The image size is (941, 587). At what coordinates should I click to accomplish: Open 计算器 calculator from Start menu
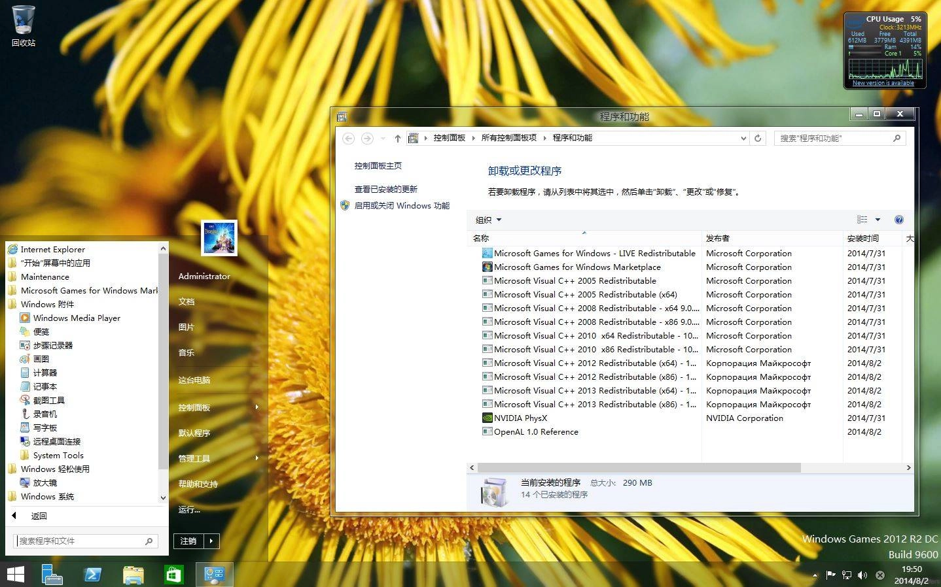38,373
